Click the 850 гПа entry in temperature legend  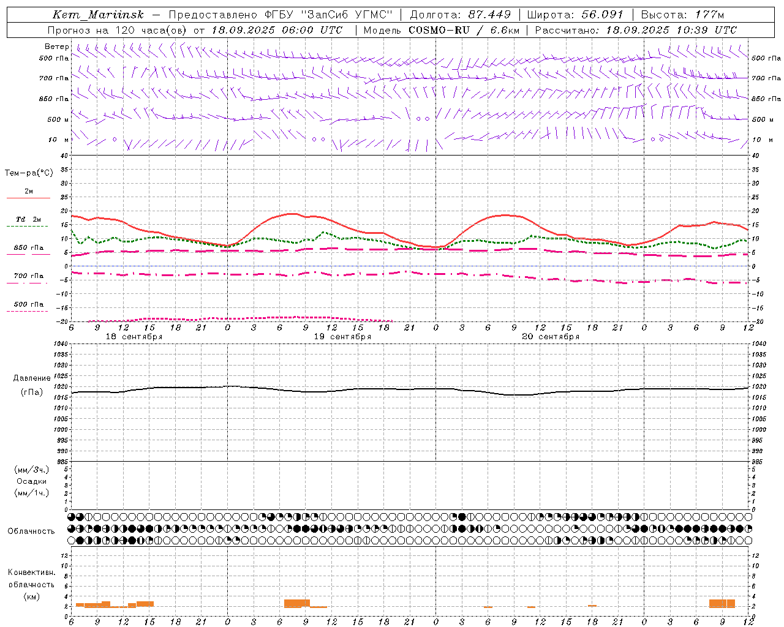pos(29,247)
